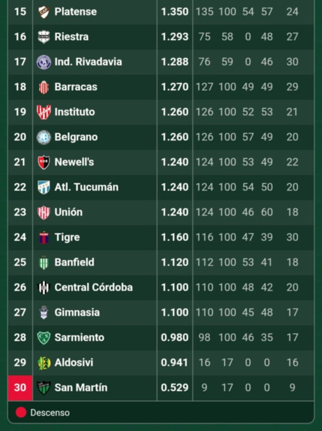Image resolution: width=322 pixels, height=431 pixels.
Task: Click the Riestra team badge
Action: tap(43, 37)
